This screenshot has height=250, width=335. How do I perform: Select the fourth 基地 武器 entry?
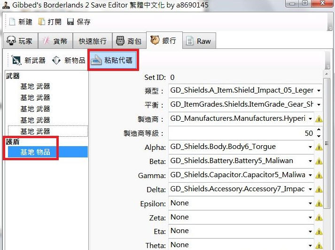pos(35,120)
